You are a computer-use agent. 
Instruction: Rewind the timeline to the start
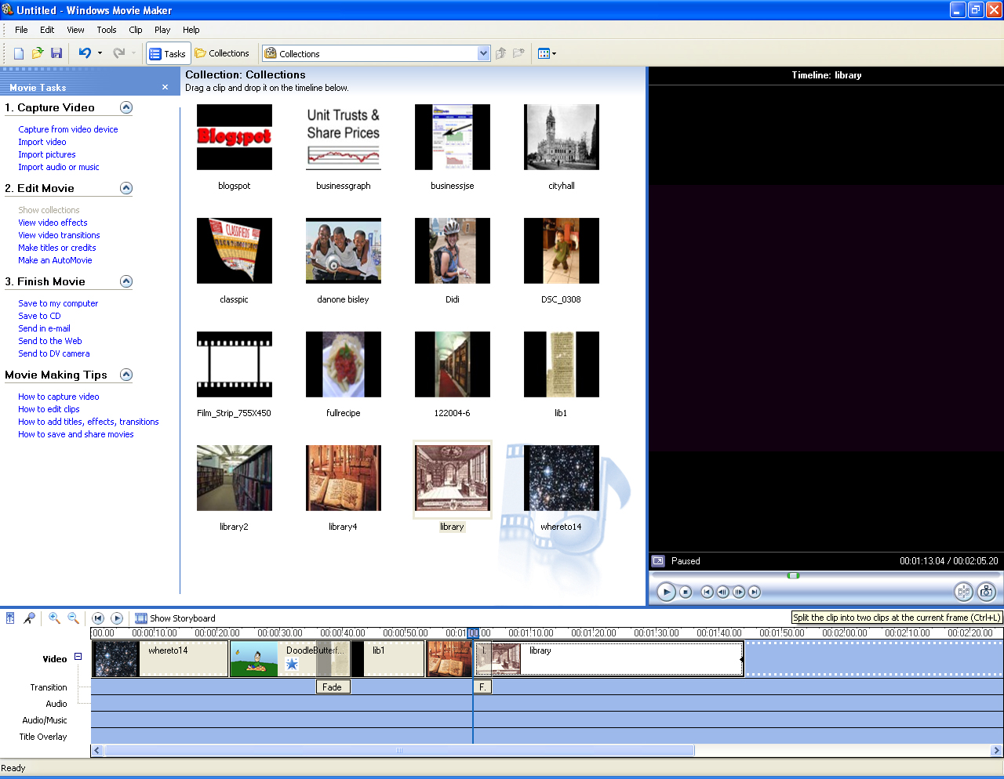click(x=97, y=618)
